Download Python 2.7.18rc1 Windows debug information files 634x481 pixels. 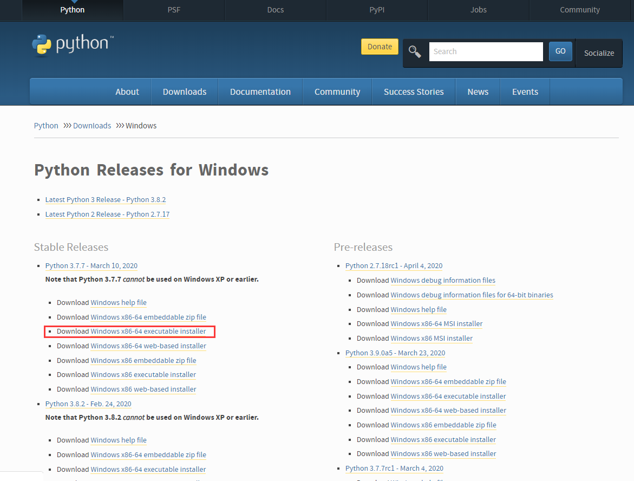[443, 281]
